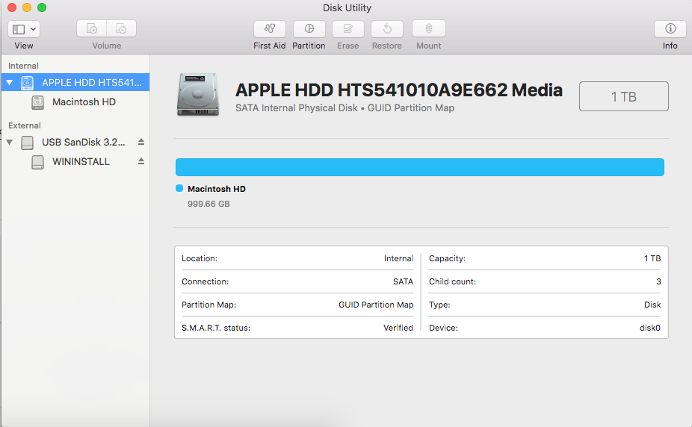Image resolution: width=692 pixels, height=427 pixels.
Task: Click the Remove Volume icon
Action: pyautogui.click(x=121, y=28)
